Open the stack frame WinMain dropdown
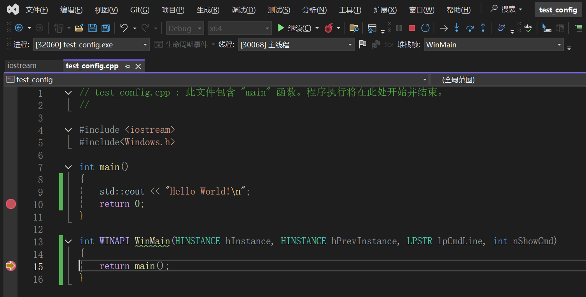The image size is (586, 297). tap(494, 45)
